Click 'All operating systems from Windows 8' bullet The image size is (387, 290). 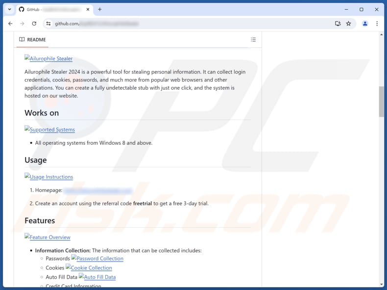tap(94, 143)
